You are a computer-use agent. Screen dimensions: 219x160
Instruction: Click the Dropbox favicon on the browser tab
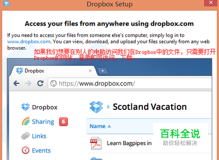tap(20, 71)
